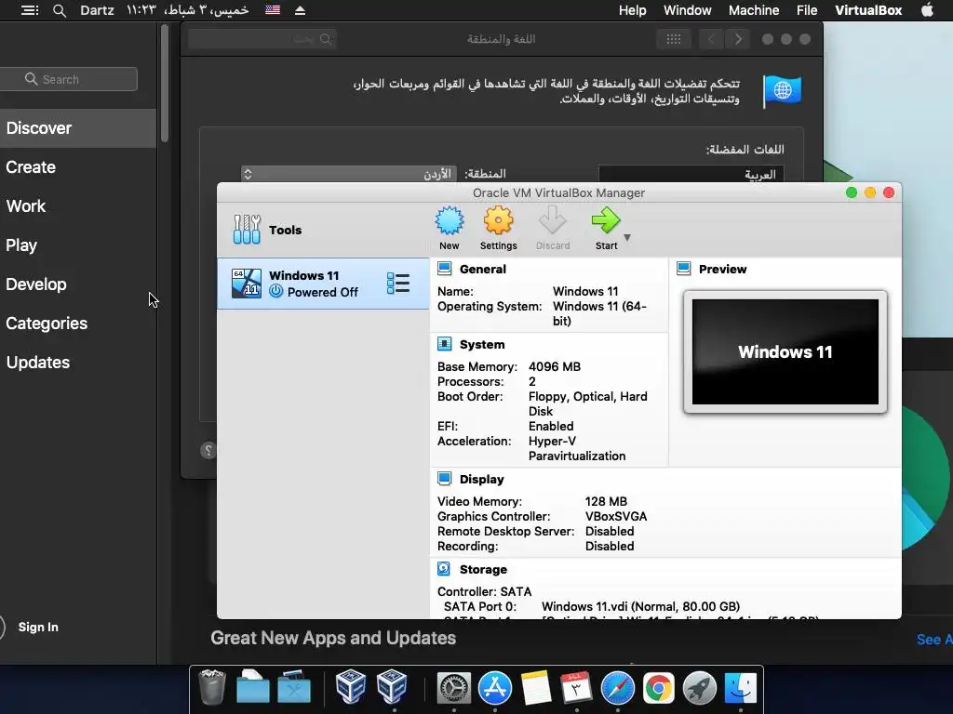Click the Video Memory value 128 MB

(x=606, y=501)
